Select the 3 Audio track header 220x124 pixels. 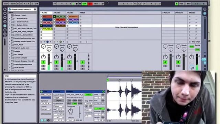pos(72,13)
